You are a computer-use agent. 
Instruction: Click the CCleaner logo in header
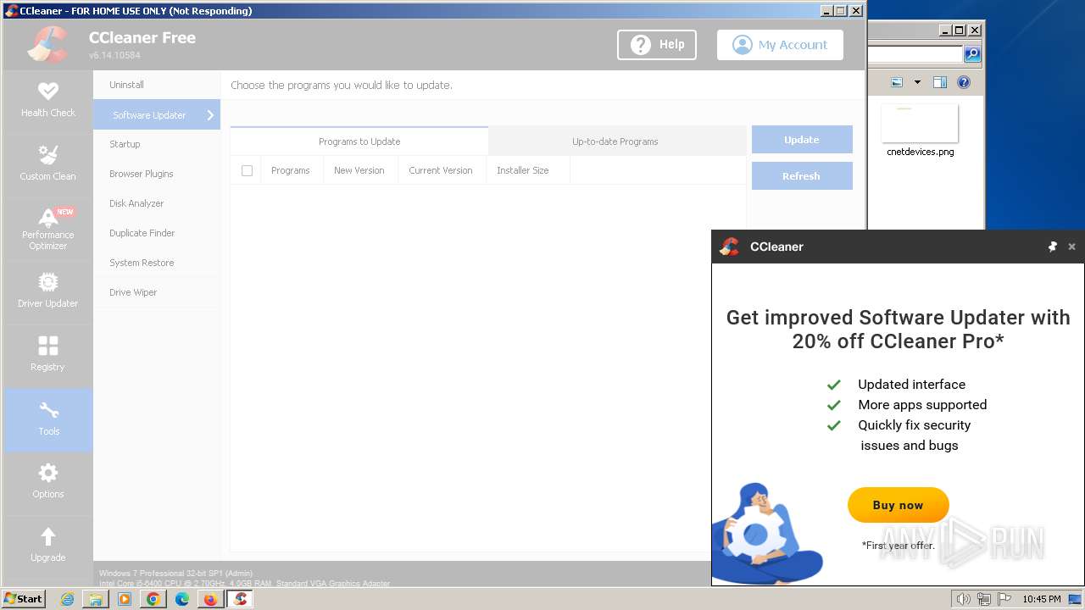47,45
